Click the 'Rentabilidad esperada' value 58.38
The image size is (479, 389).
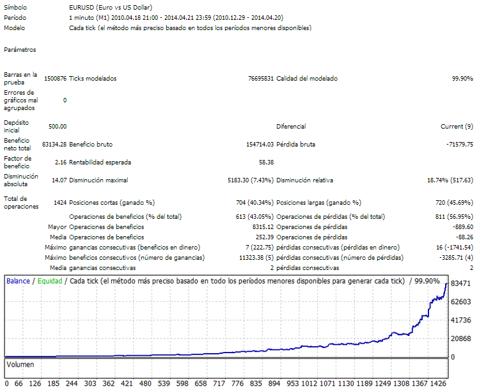[x=266, y=162]
